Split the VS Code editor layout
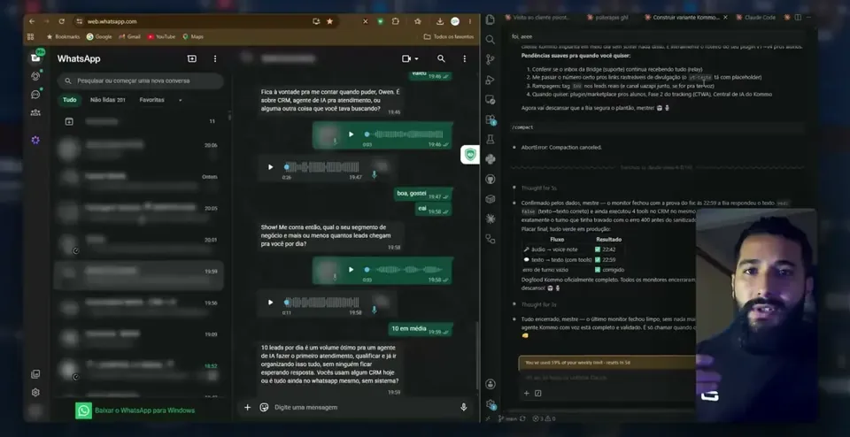This screenshot has height=437, width=850. coord(798,18)
